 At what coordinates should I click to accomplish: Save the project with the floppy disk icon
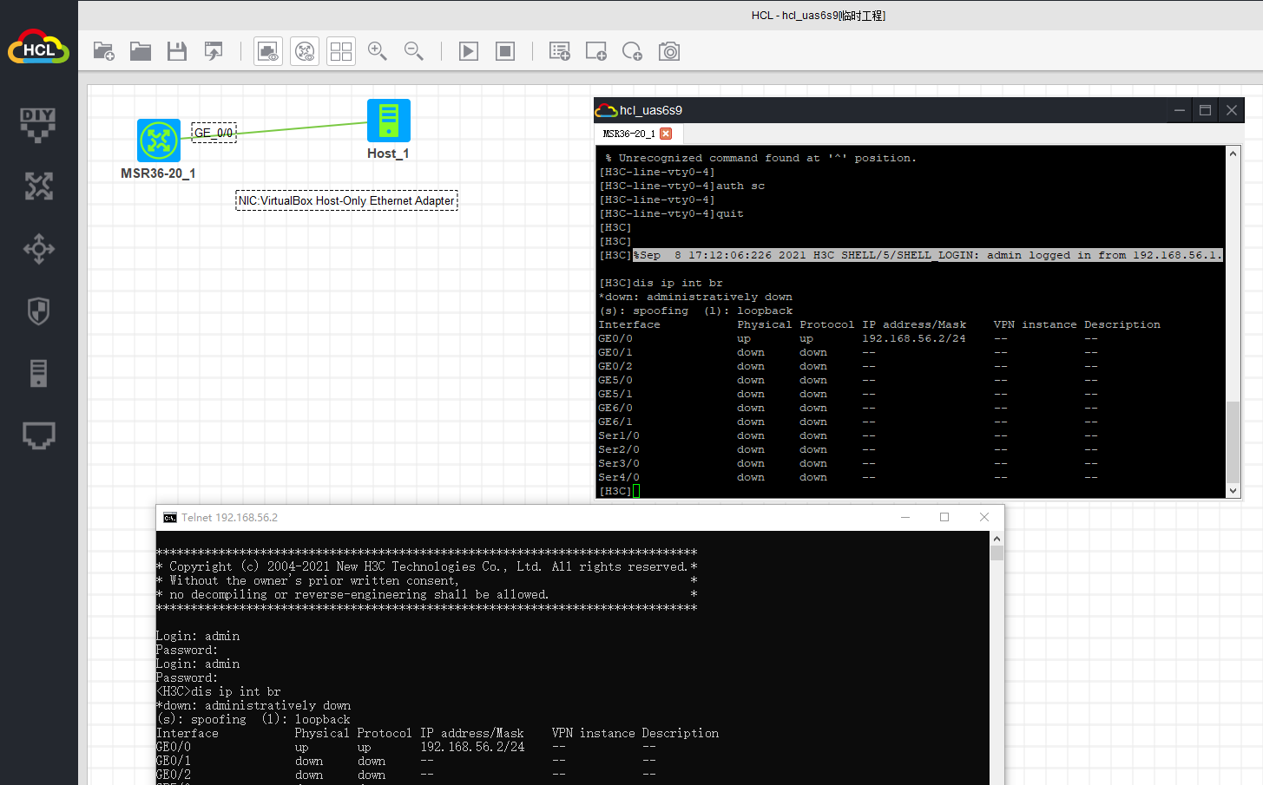(177, 52)
